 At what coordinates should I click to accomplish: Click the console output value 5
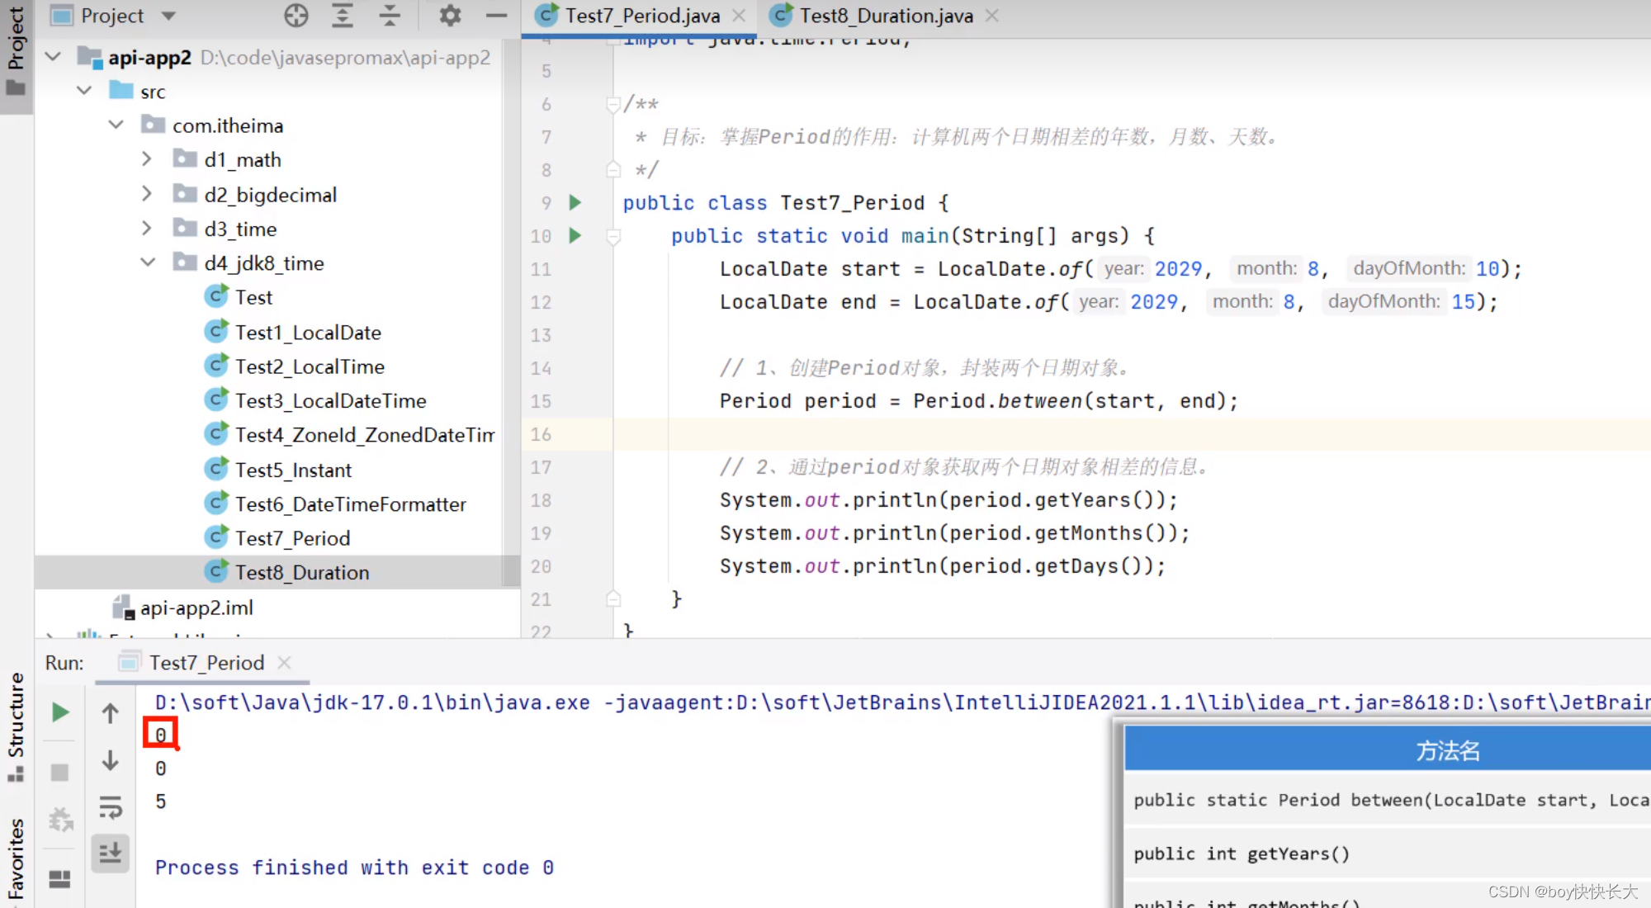click(160, 802)
